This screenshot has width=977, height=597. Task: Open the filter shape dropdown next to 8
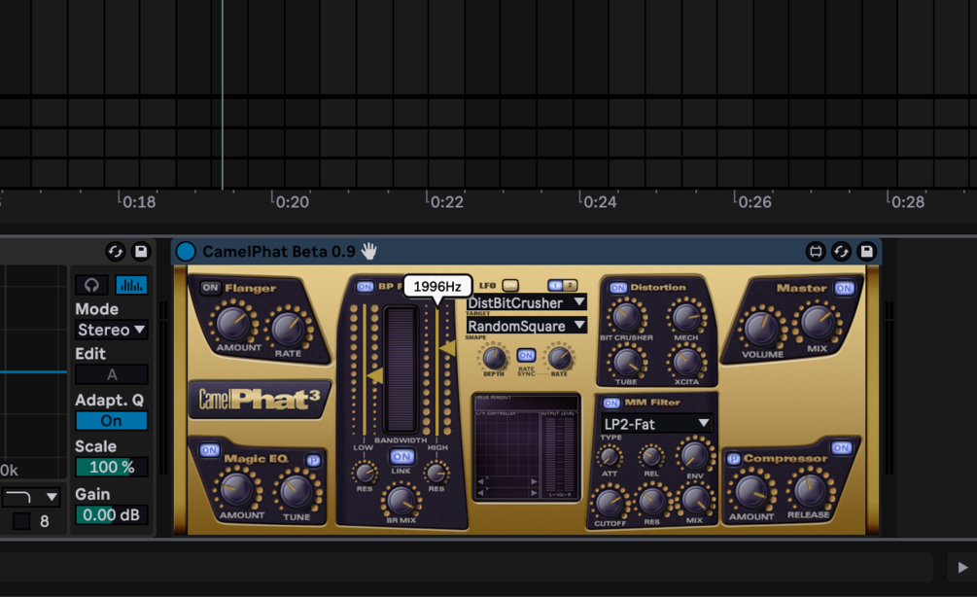pos(31,497)
